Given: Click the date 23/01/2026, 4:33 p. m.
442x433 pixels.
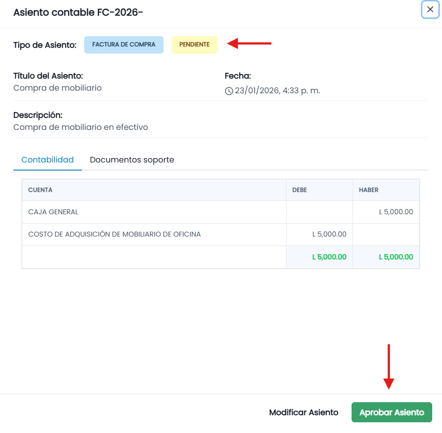Looking at the screenshot, I should [x=278, y=91].
